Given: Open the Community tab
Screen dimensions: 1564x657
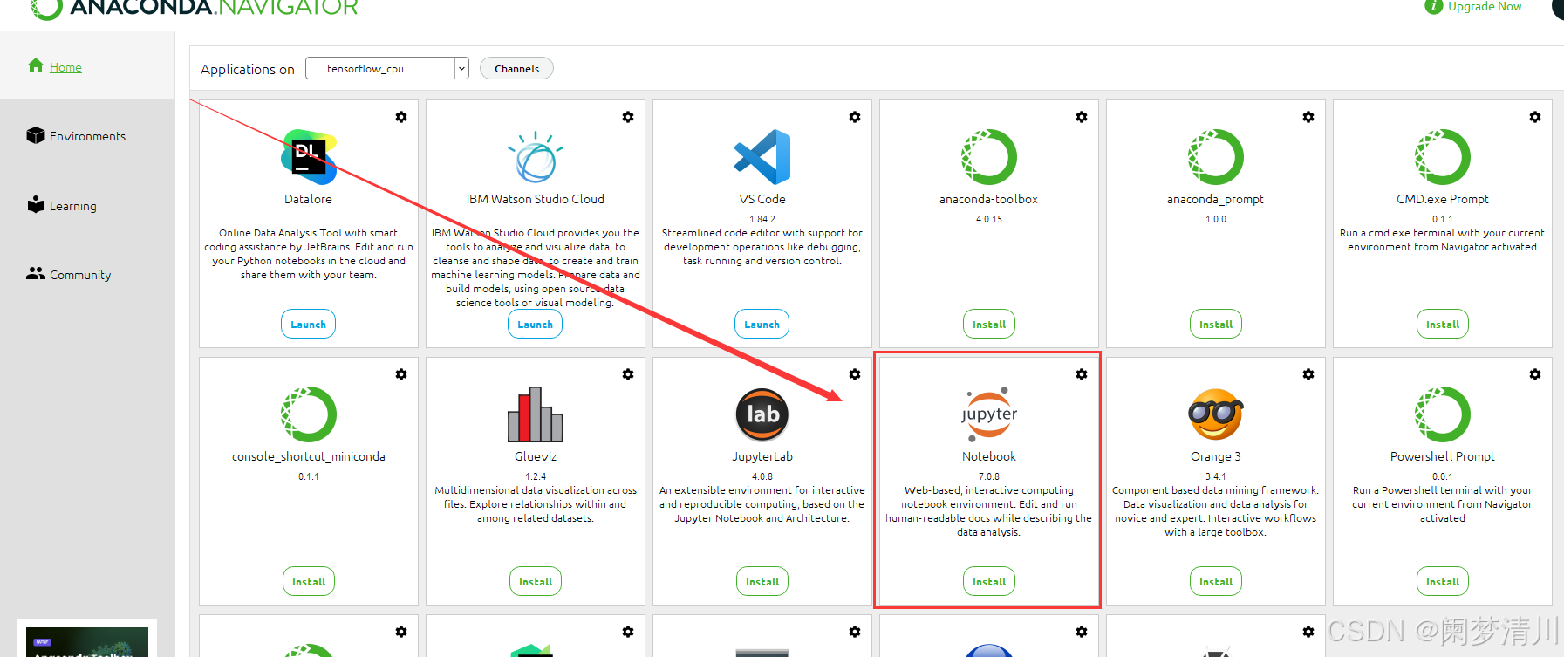Looking at the screenshot, I should click(x=69, y=274).
